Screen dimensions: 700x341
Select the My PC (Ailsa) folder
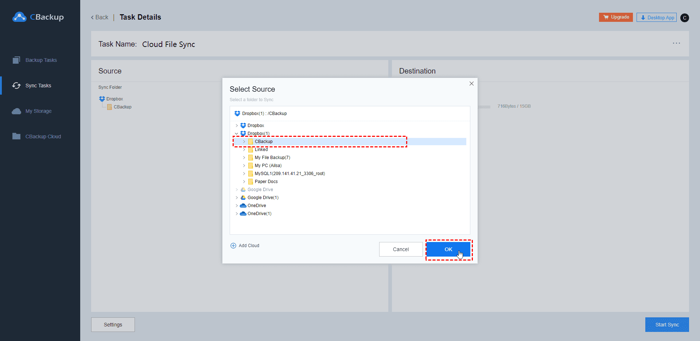268,166
